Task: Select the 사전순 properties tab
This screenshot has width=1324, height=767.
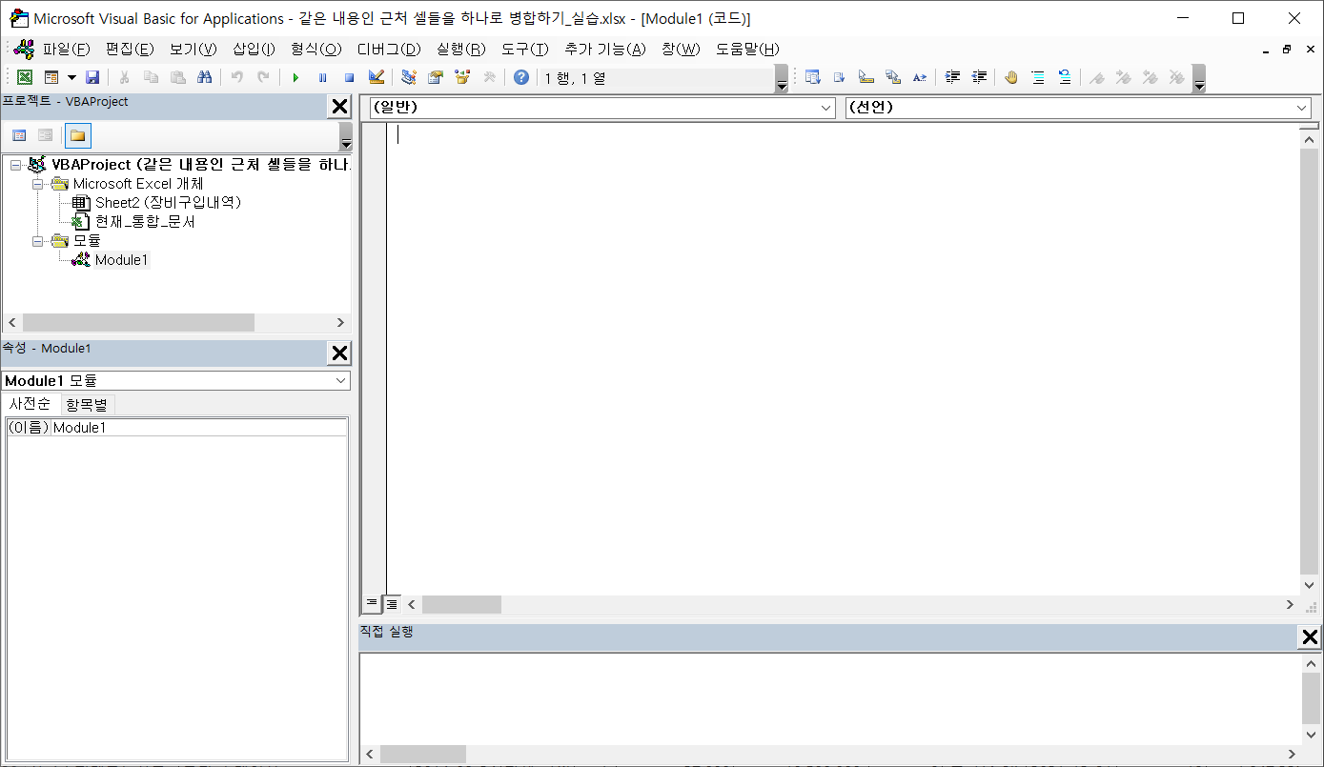Action: pyautogui.click(x=31, y=404)
